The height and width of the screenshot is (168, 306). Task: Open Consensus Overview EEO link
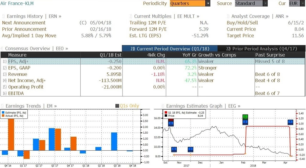coord(36,49)
